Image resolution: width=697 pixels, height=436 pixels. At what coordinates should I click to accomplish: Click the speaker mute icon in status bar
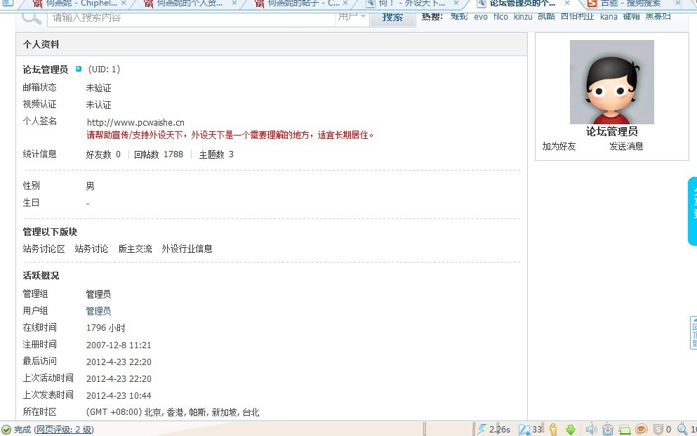click(591, 429)
